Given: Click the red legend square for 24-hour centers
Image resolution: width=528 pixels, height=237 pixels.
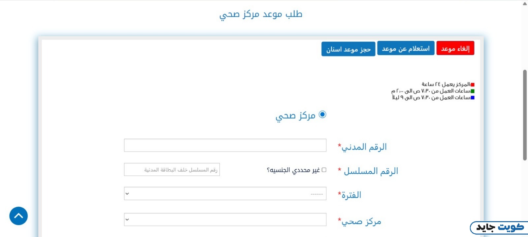Looking at the screenshot, I should [473, 85].
